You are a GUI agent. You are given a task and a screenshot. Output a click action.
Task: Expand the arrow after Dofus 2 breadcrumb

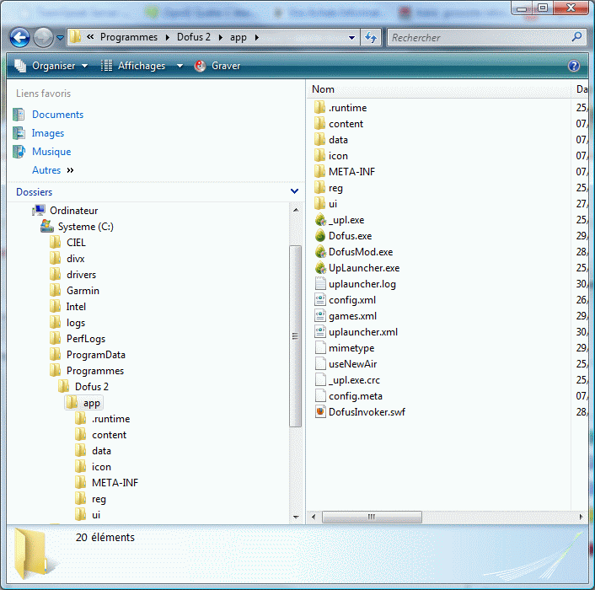pos(220,37)
